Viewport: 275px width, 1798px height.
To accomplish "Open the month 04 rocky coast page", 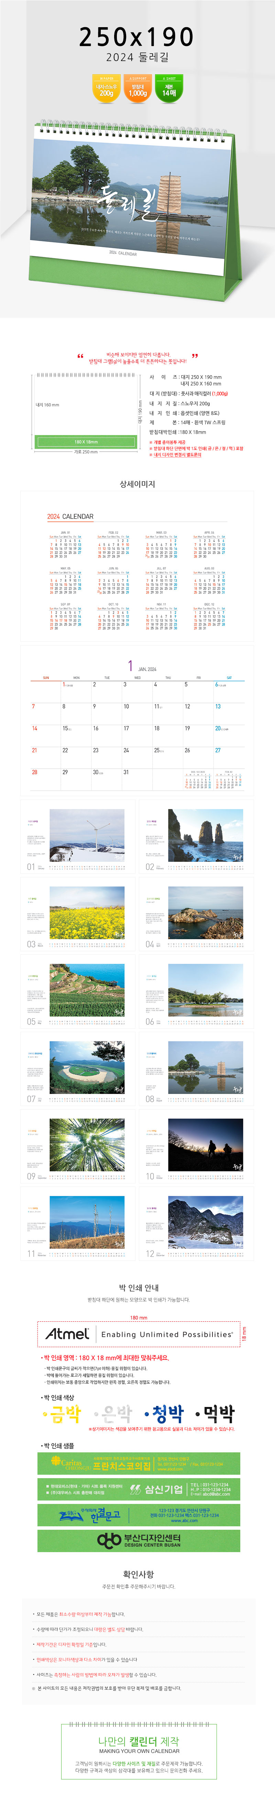I will click(x=196, y=914).
